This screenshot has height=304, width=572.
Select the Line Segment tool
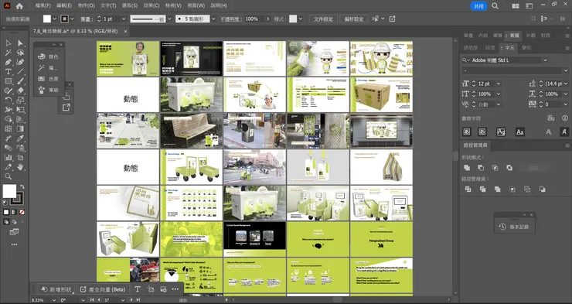tap(20, 71)
